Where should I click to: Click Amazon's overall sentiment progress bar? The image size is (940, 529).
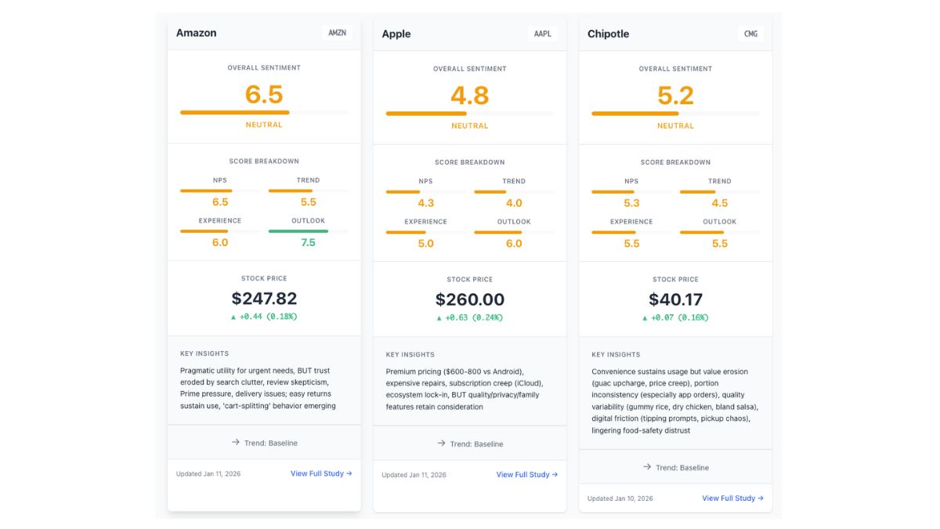264,111
